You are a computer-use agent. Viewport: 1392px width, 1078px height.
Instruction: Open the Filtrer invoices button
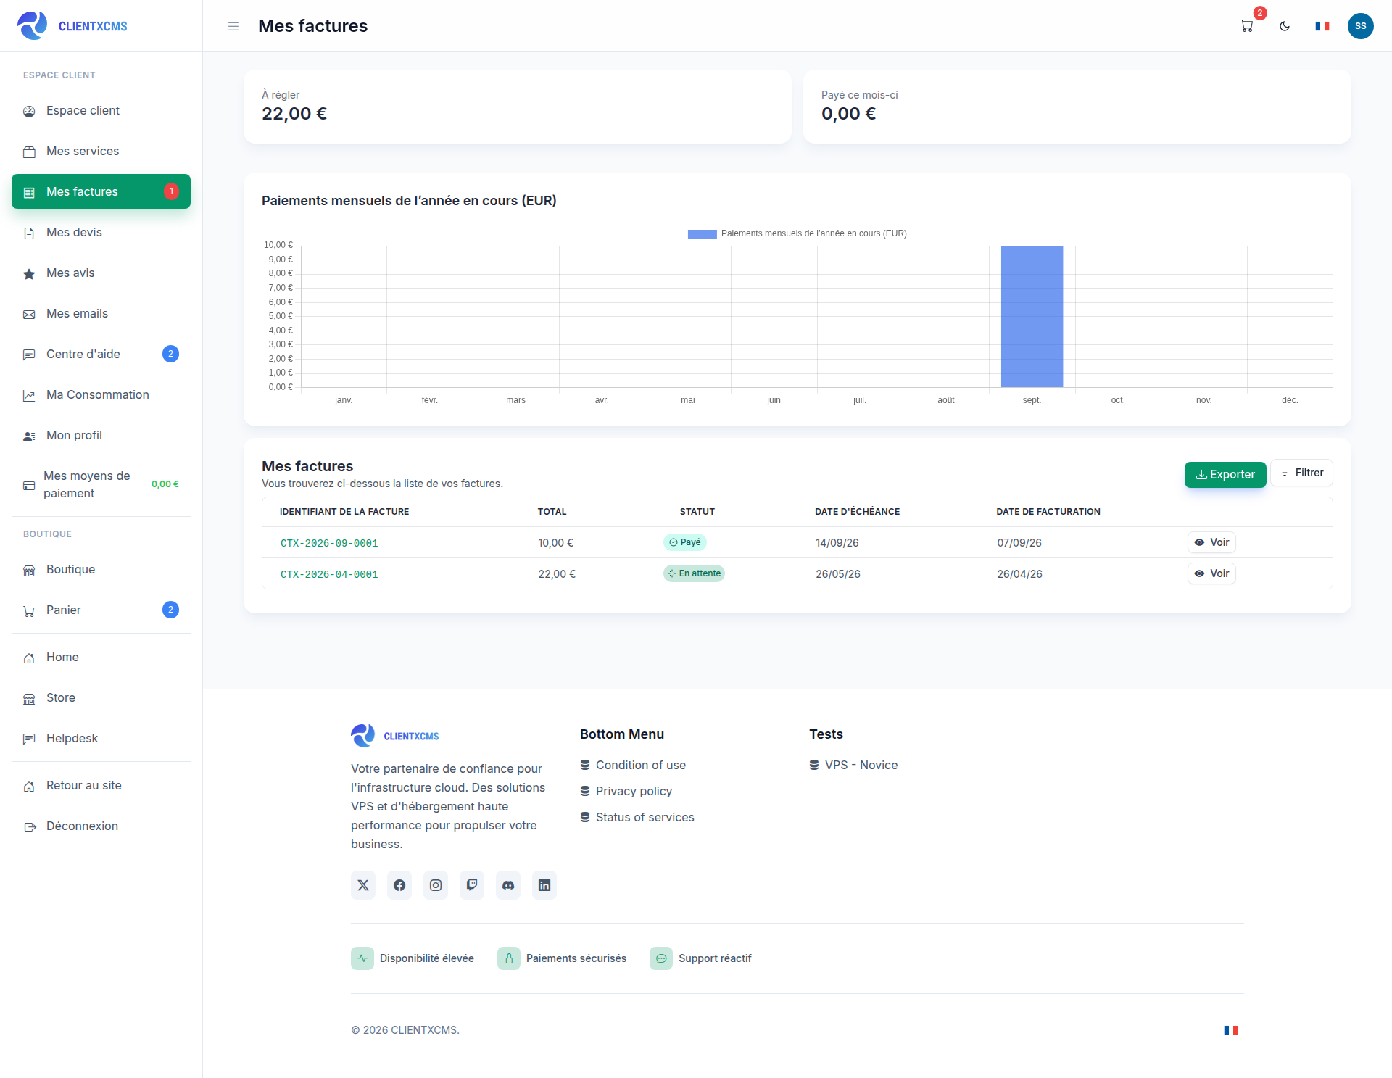point(1301,473)
